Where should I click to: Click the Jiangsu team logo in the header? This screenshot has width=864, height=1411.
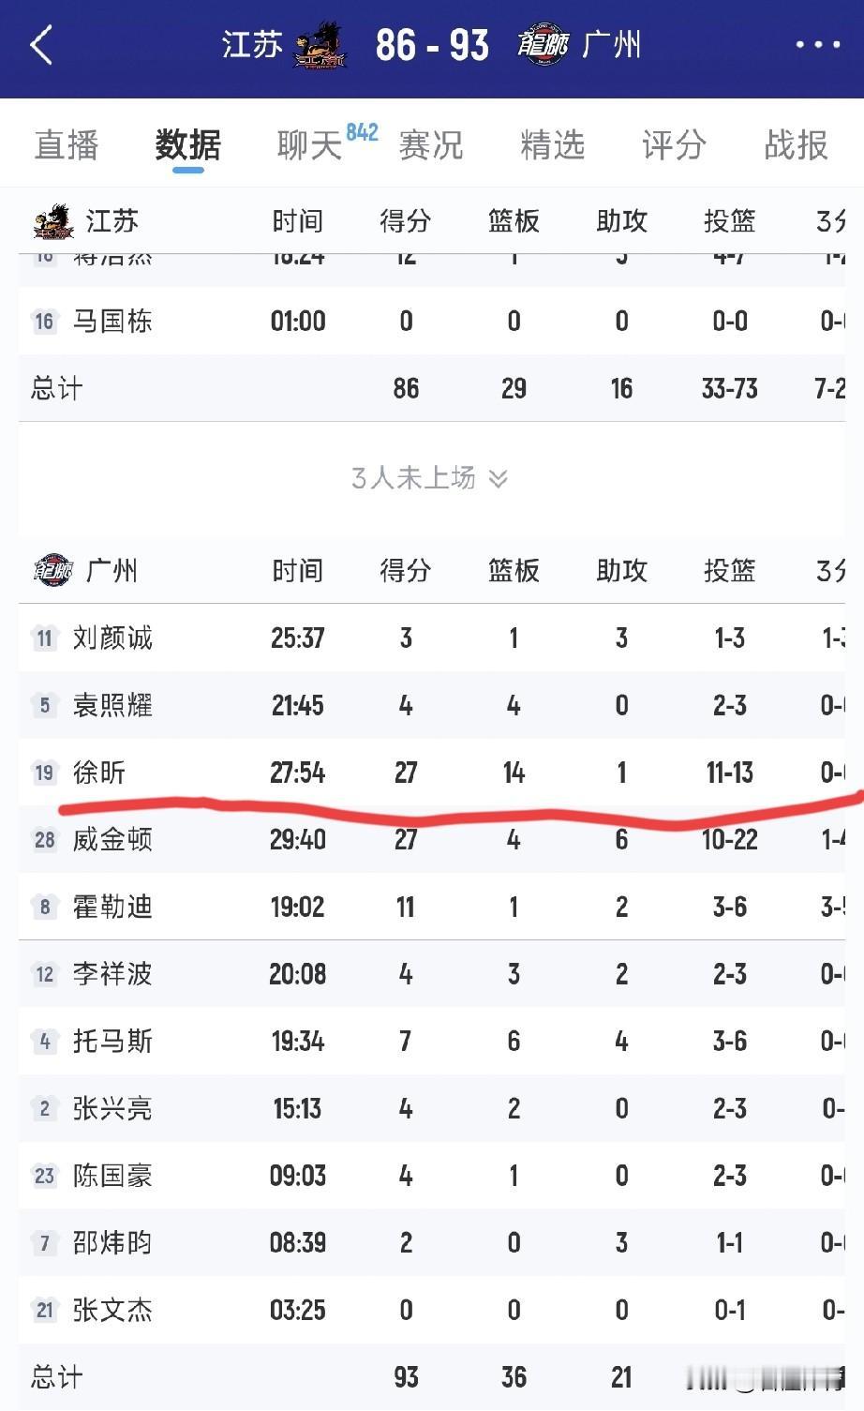pyautogui.click(x=321, y=44)
